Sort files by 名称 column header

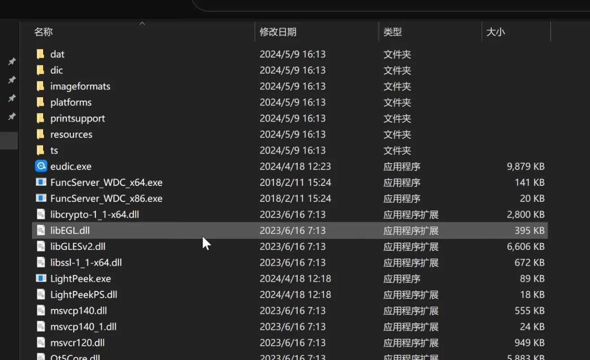(x=43, y=32)
